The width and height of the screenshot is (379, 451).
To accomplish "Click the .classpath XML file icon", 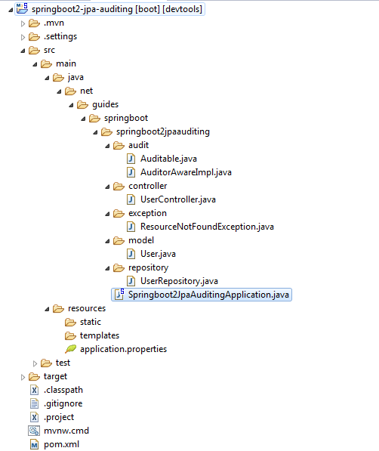I will click(34, 390).
